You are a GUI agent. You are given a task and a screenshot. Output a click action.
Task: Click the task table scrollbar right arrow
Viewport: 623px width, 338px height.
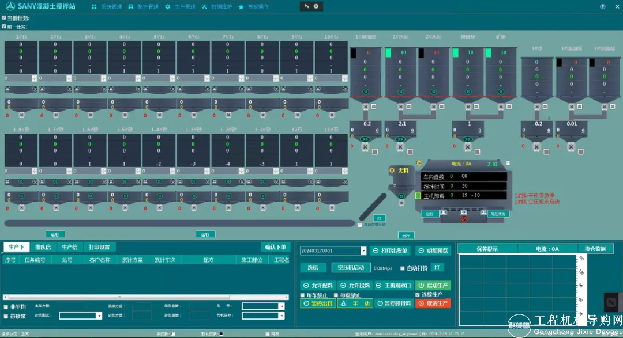click(286, 297)
